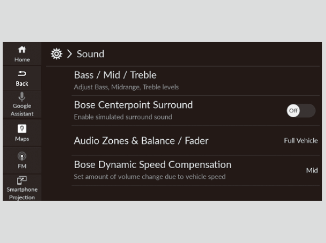
Task: Select the "Adjust Bass, Midrange, Treble levels" text
Action: point(126,87)
